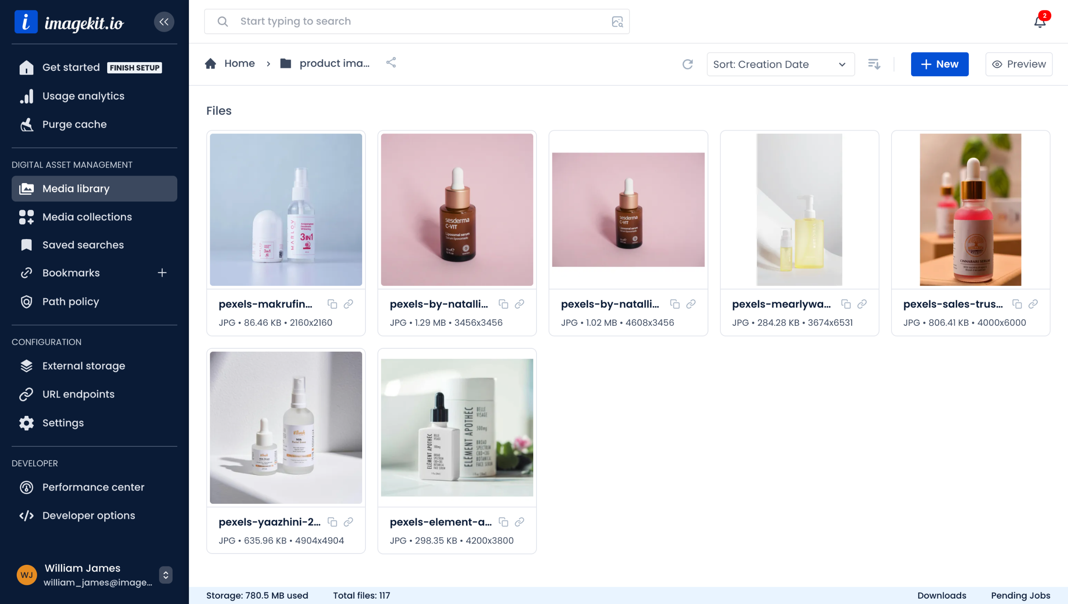1068x604 pixels.
Task: Click copy icon on pexels-sales-trus file
Action: coord(1017,304)
